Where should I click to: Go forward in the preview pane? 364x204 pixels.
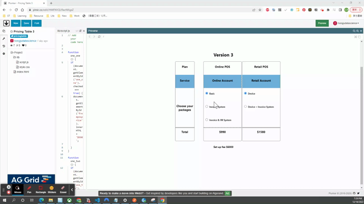click(x=94, y=36)
